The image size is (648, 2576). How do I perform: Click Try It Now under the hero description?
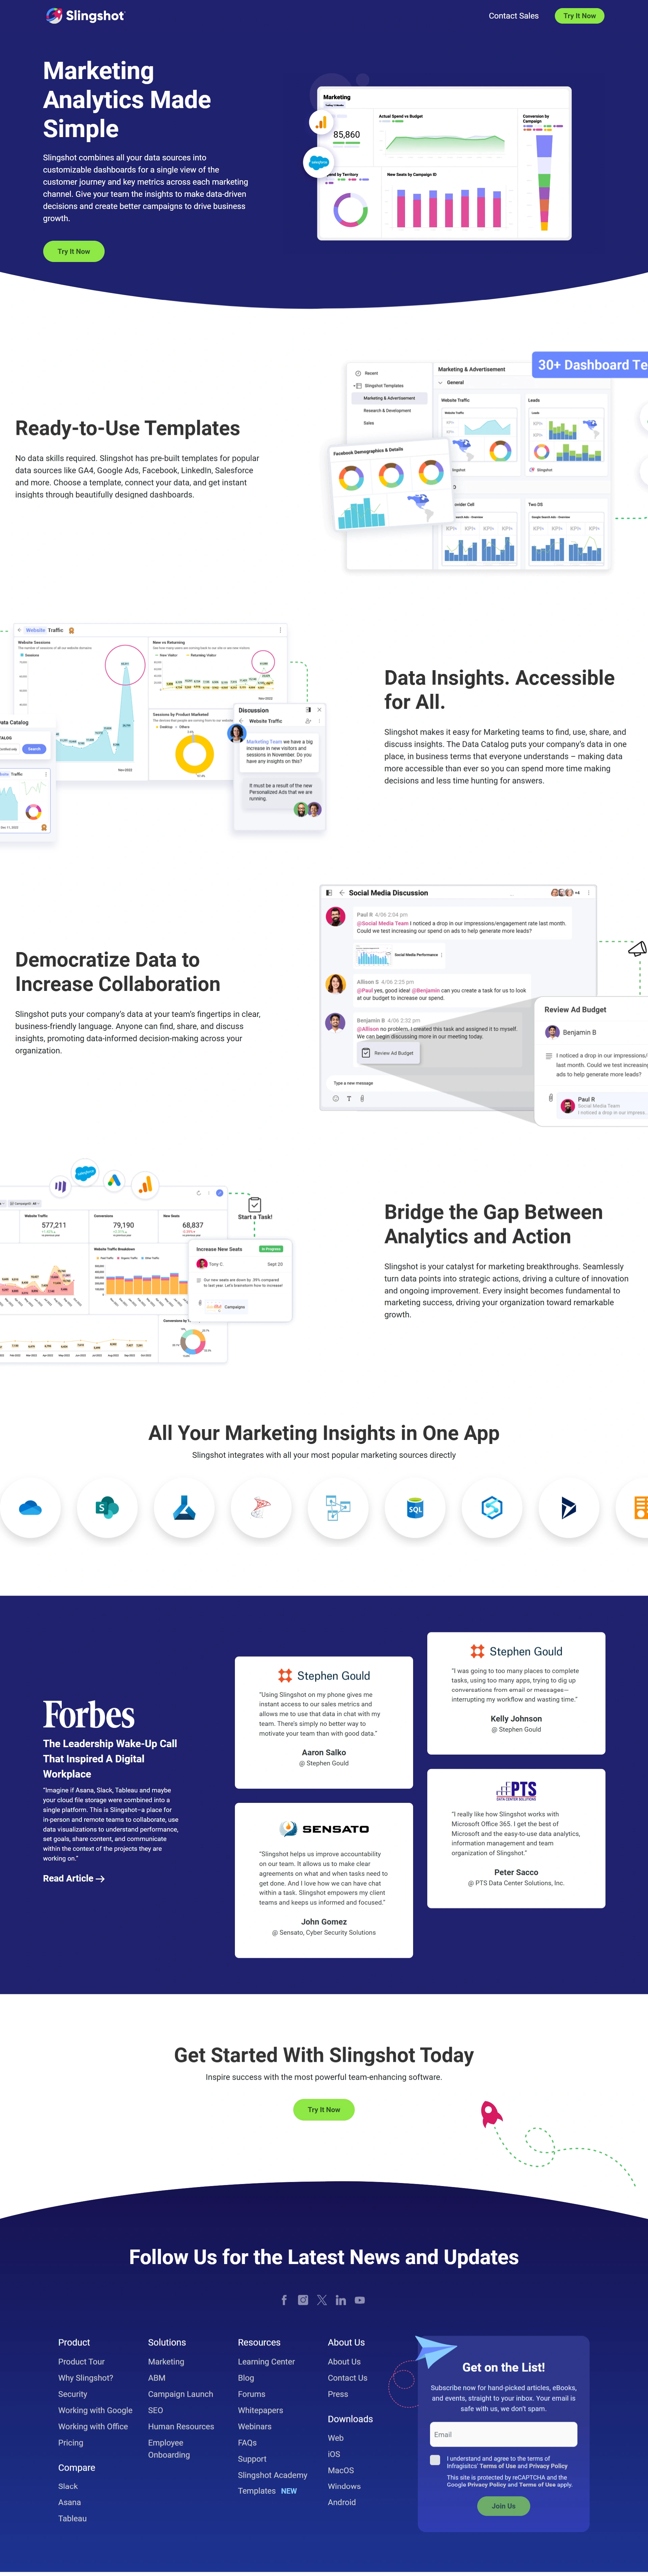pos(74,251)
